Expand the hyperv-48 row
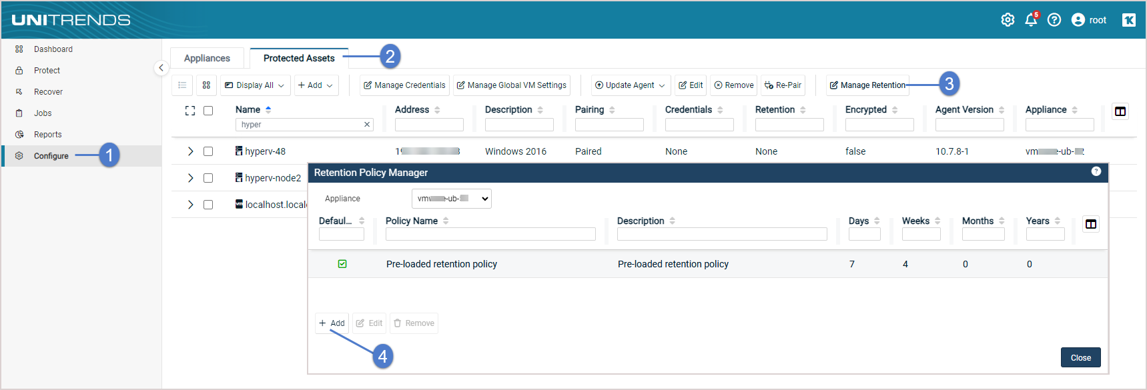 190,151
